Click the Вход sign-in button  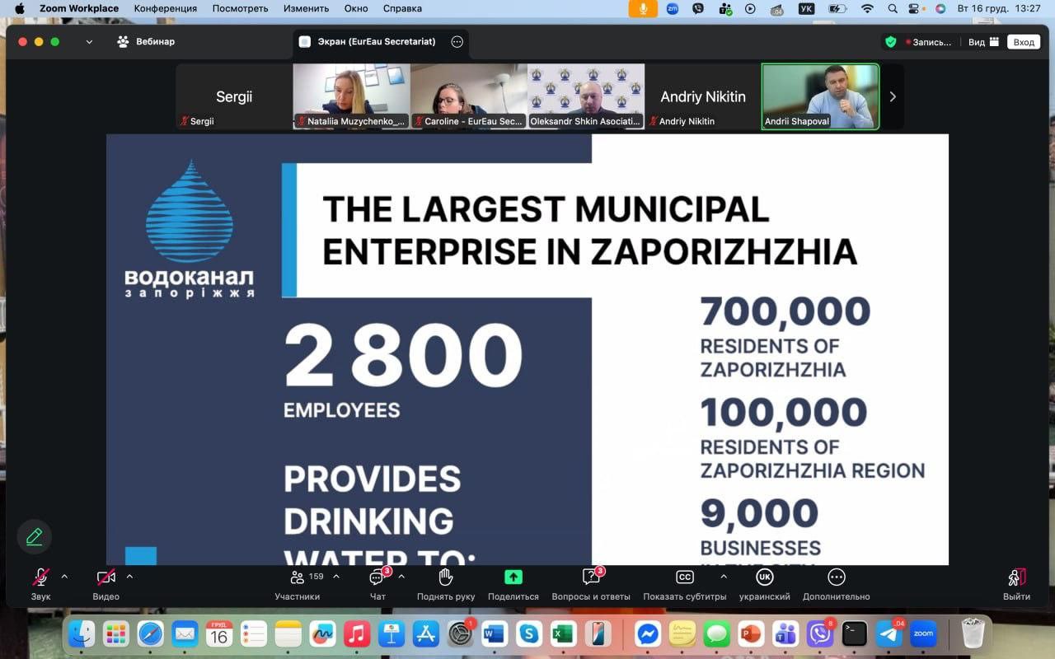pyautogui.click(x=1024, y=42)
